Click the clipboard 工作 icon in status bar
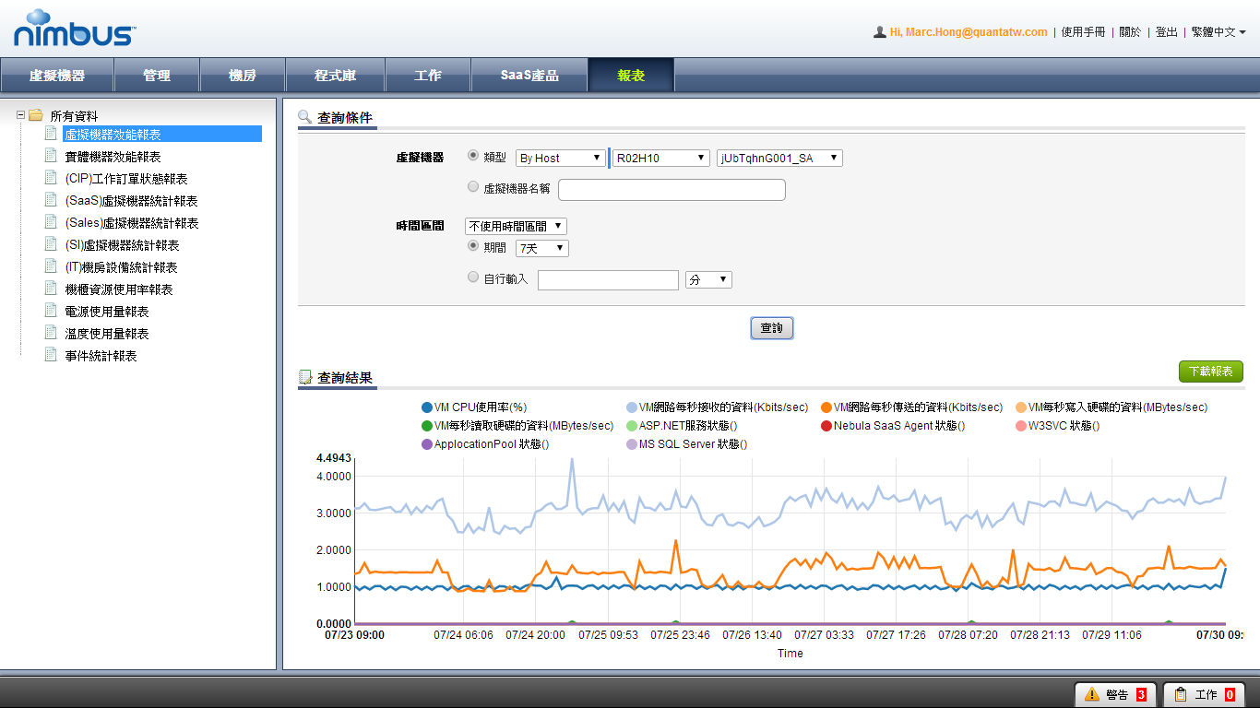This screenshot has height=708, width=1260. 1180,694
